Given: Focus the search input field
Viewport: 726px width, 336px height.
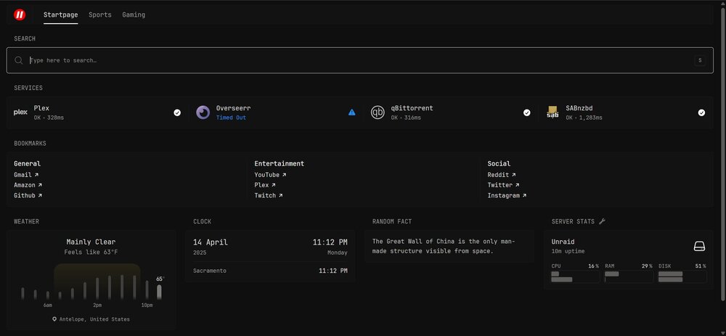Looking at the screenshot, I should (x=360, y=60).
